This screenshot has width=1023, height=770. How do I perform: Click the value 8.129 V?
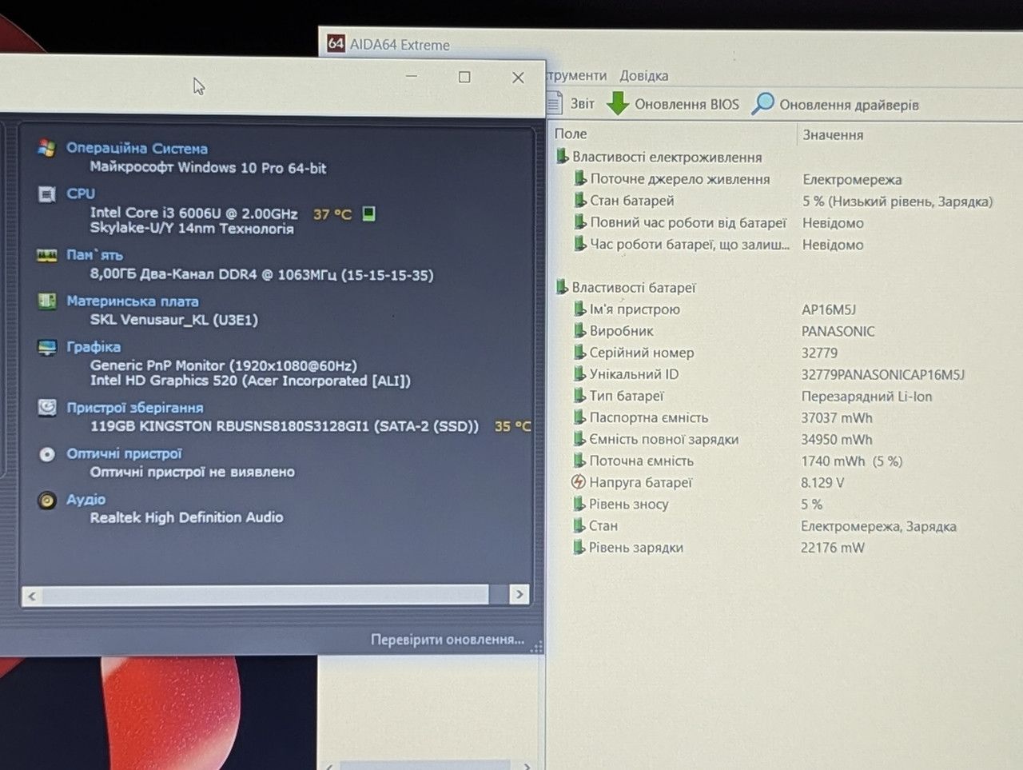[822, 482]
